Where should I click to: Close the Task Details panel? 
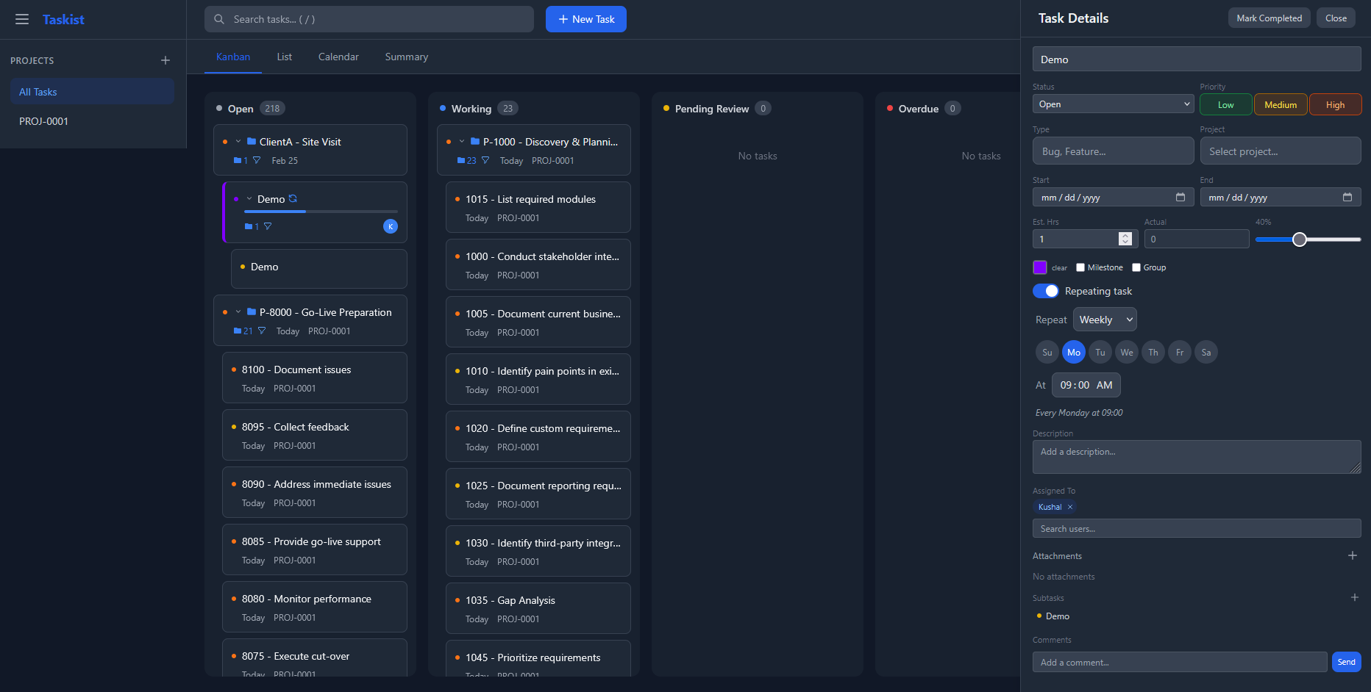click(x=1336, y=18)
